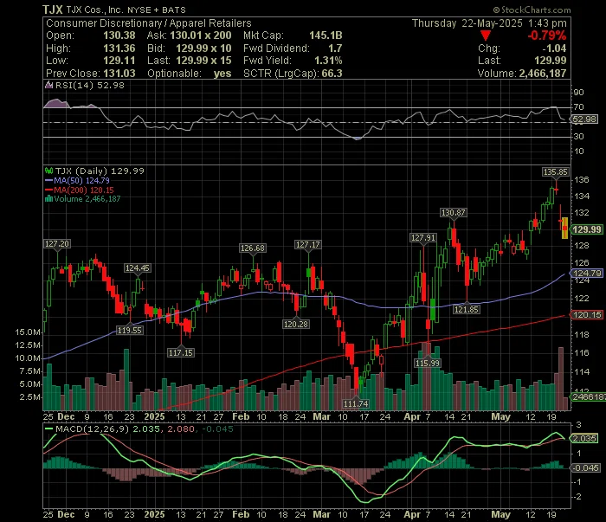This screenshot has width=606, height=522.
Task: Click the highlighted latest candlestick
Action: point(564,228)
